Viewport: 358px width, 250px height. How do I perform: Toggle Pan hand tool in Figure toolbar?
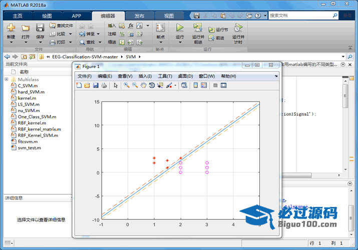tap(143, 85)
